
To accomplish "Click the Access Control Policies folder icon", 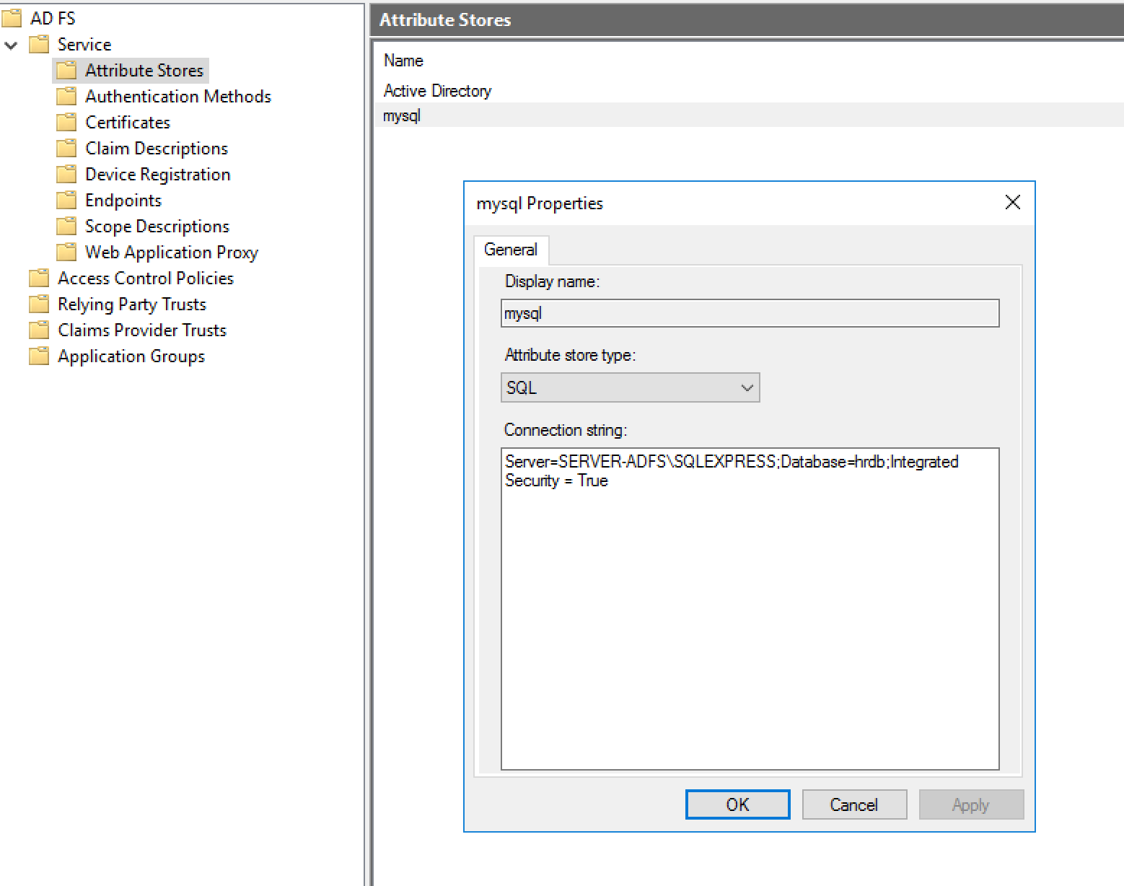I will coord(39,278).
